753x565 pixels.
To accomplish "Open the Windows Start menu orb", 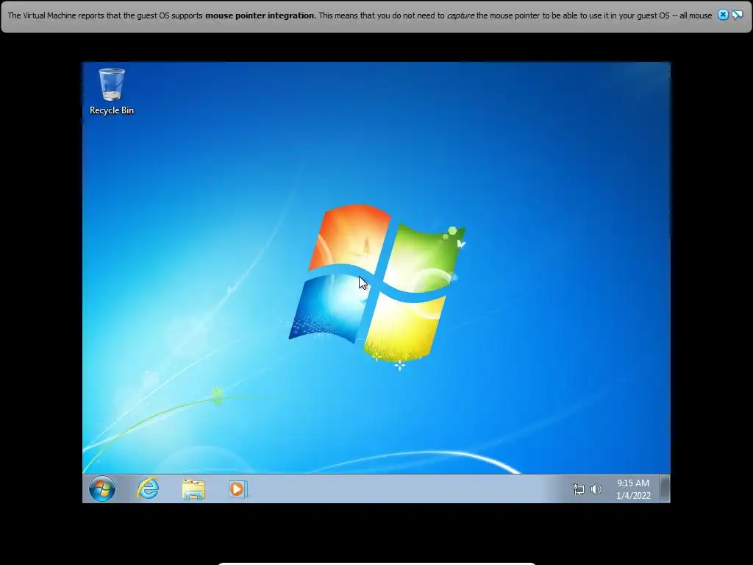I will (102, 489).
